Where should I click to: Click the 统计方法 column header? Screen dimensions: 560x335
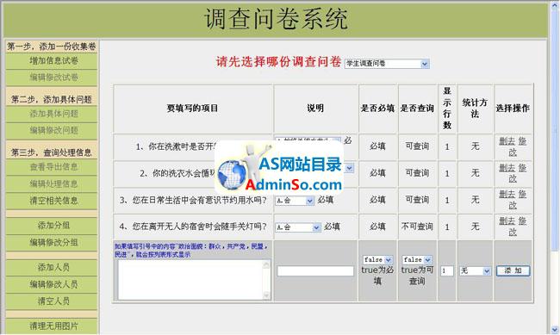pyautogui.click(x=475, y=109)
